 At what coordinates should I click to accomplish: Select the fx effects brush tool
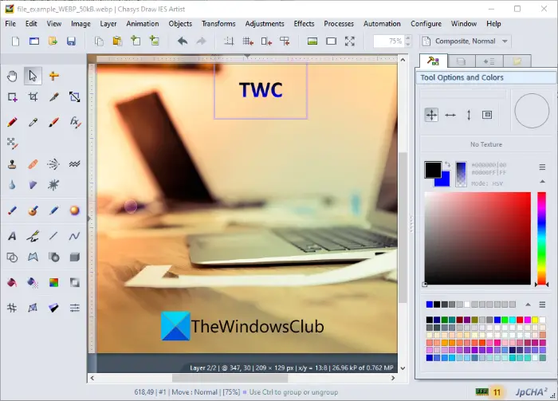[75, 122]
